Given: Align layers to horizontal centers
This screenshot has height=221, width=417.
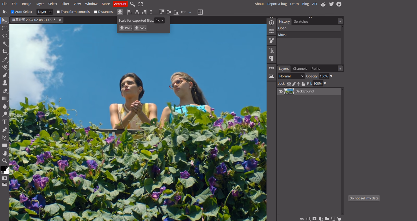Looking at the screenshot, I should (137, 12).
